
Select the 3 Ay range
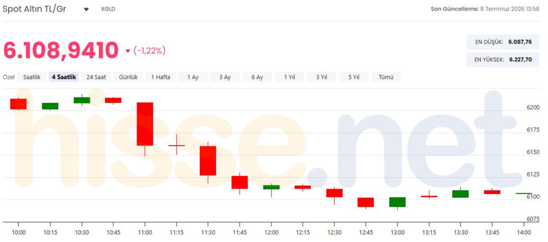[225, 77]
